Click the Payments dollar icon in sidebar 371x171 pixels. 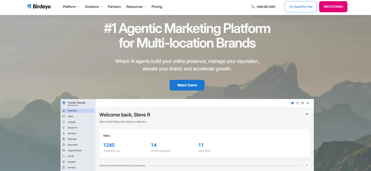coord(64,145)
